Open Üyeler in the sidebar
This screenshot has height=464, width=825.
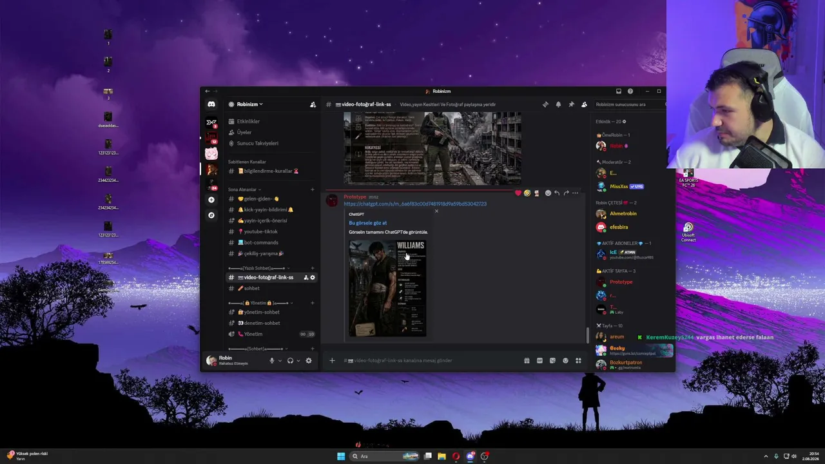(x=271, y=132)
